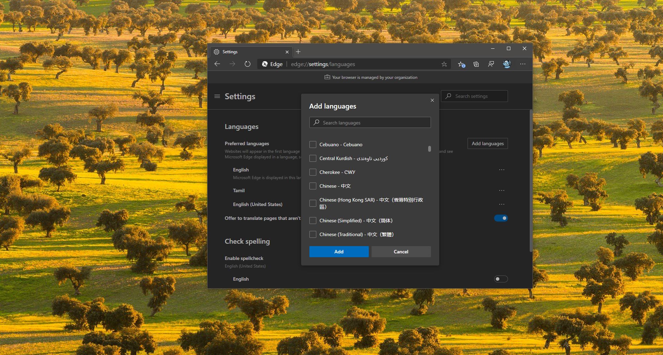
Task: Go back to the previous page
Action: coord(217,64)
